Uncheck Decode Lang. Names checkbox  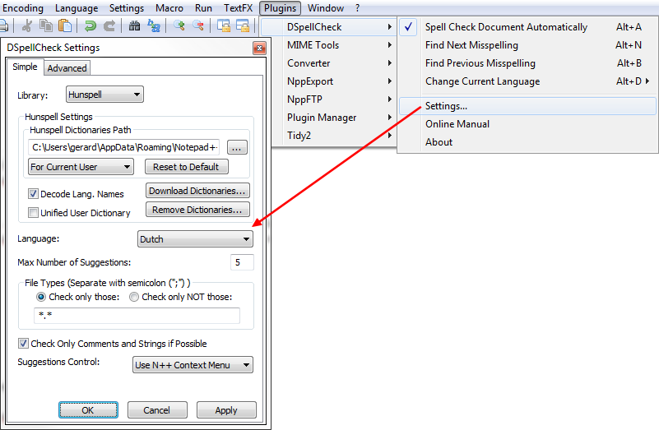(x=34, y=194)
